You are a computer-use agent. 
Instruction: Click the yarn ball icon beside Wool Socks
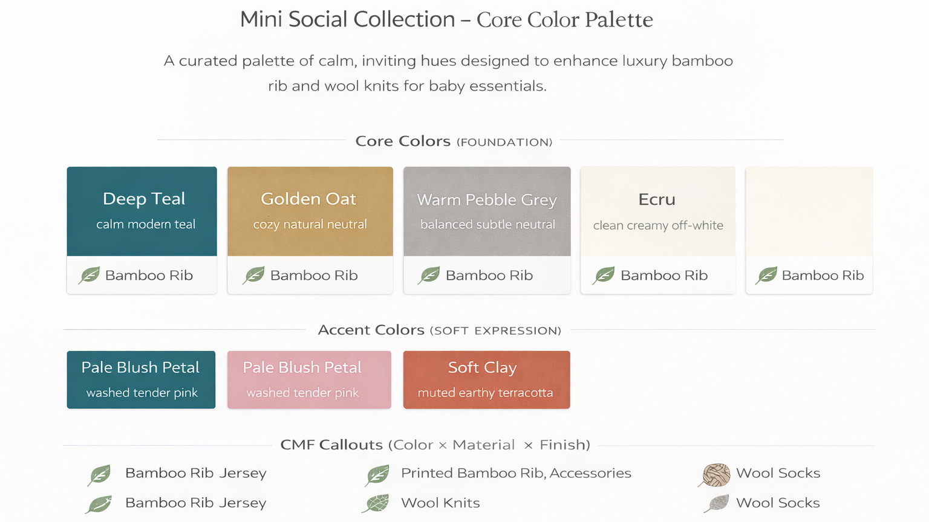[x=715, y=475]
